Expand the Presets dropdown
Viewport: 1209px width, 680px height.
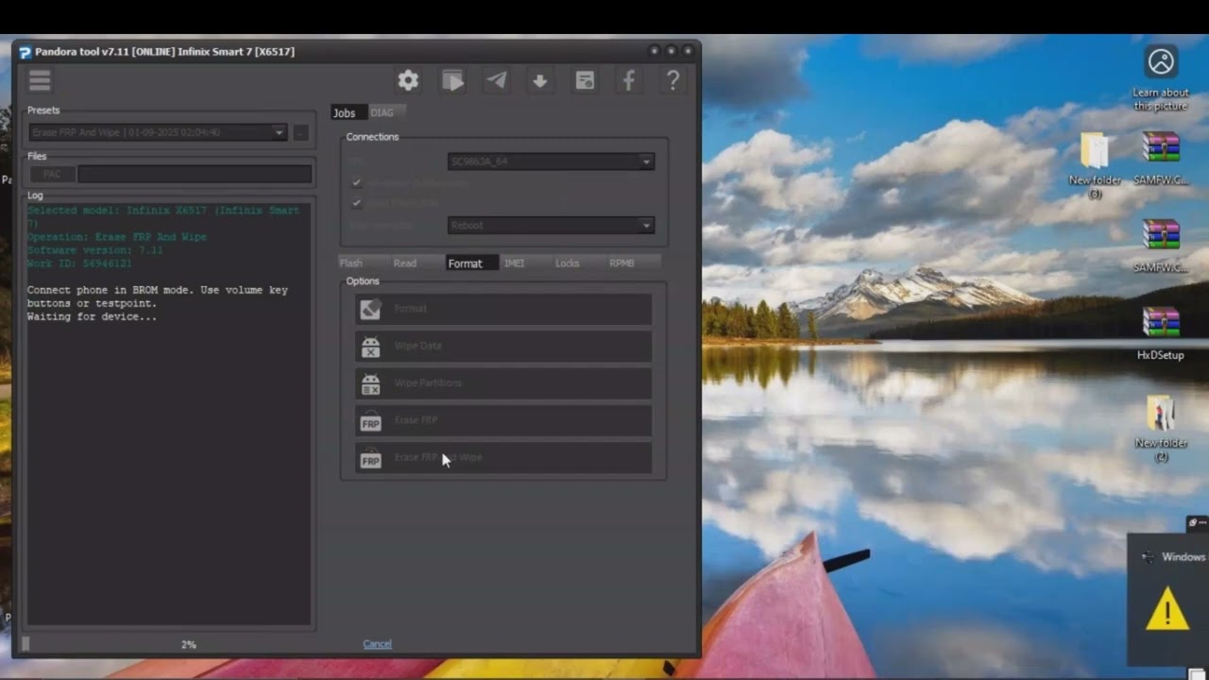[158, 132]
